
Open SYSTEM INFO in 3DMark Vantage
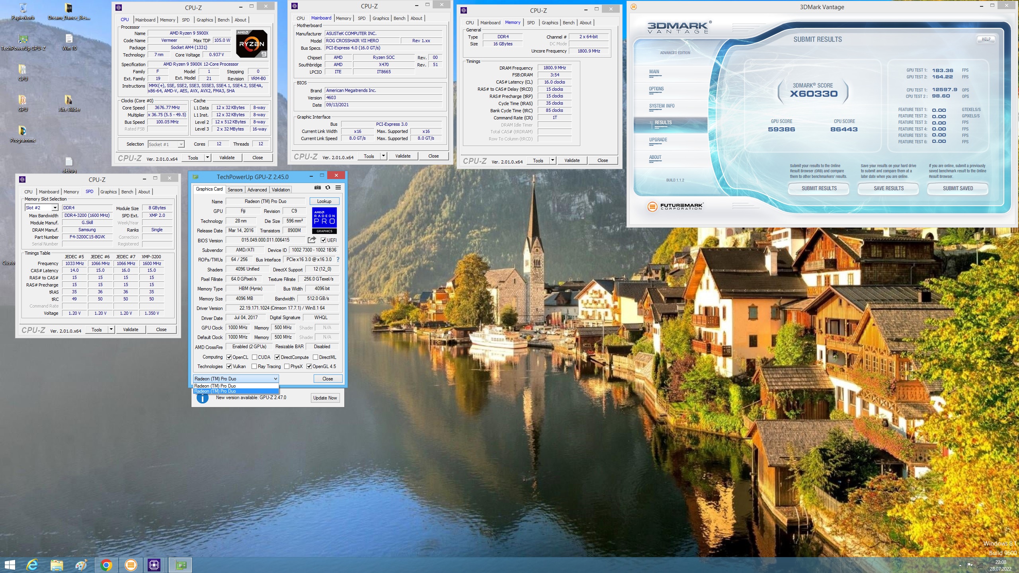tap(662, 106)
